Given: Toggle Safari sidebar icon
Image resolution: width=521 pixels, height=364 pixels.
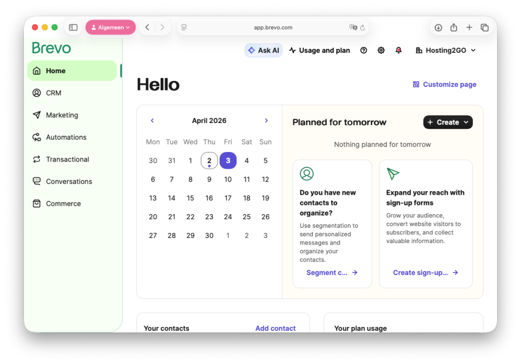Looking at the screenshot, I should tap(73, 27).
